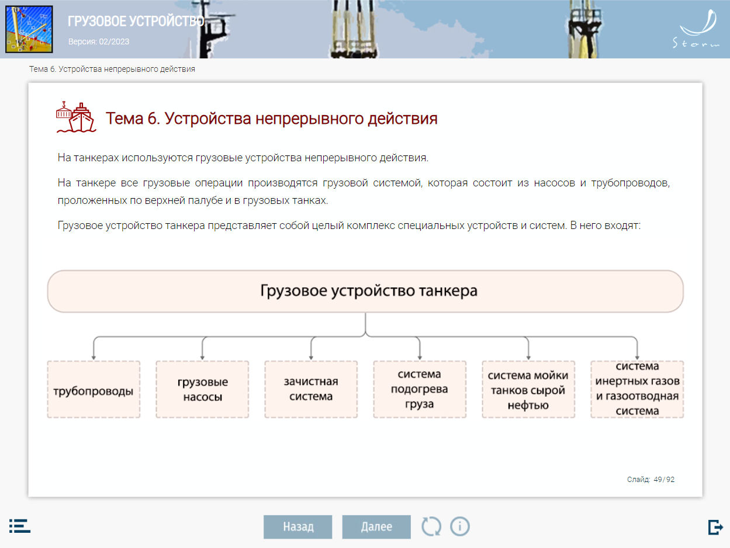Image resolution: width=730 pixels, height=548 pixels.
Task: Click the Грузовое устройство танкера header box
Action: pos(365,291)
